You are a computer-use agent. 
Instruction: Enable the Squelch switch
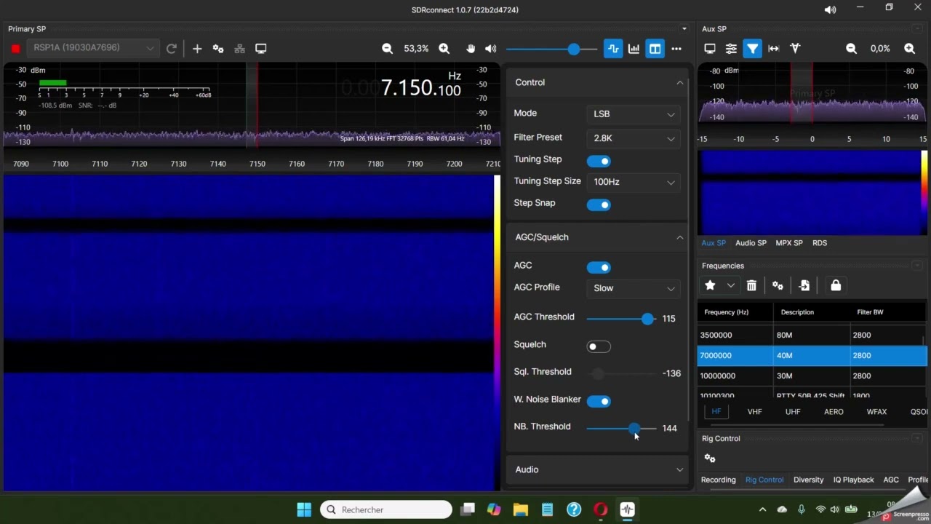click(599, 346)
